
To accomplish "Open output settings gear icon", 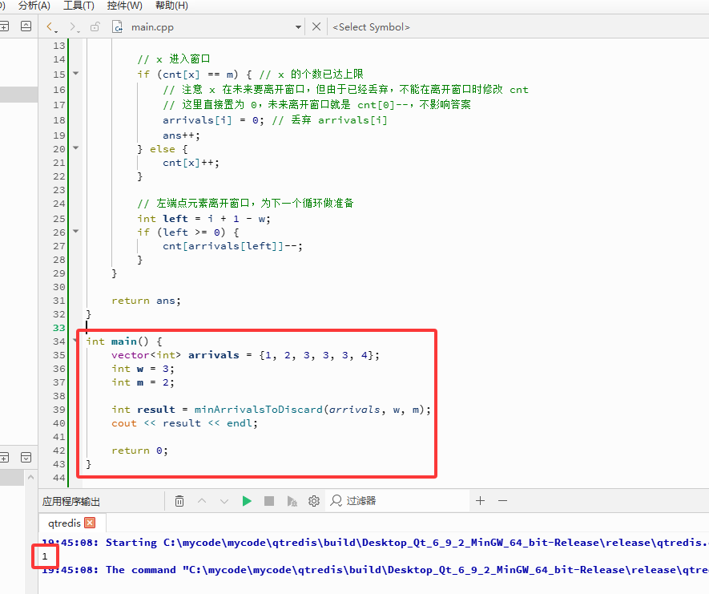I will click(x=314, y=501).
